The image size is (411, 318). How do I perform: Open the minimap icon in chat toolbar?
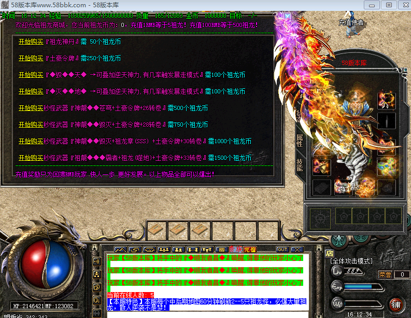[x=120, y=250]
